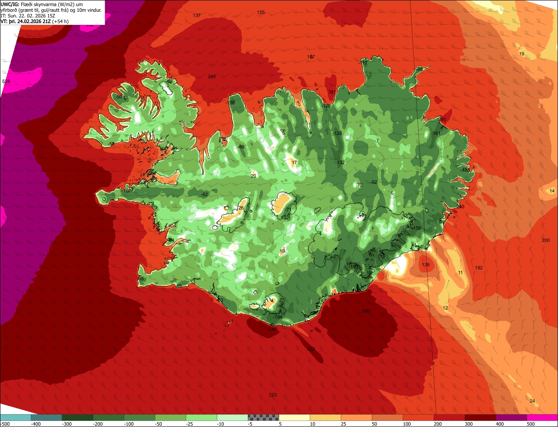Click the map value '528' near the magenta area
558x427 pixels.
(6, 82)
